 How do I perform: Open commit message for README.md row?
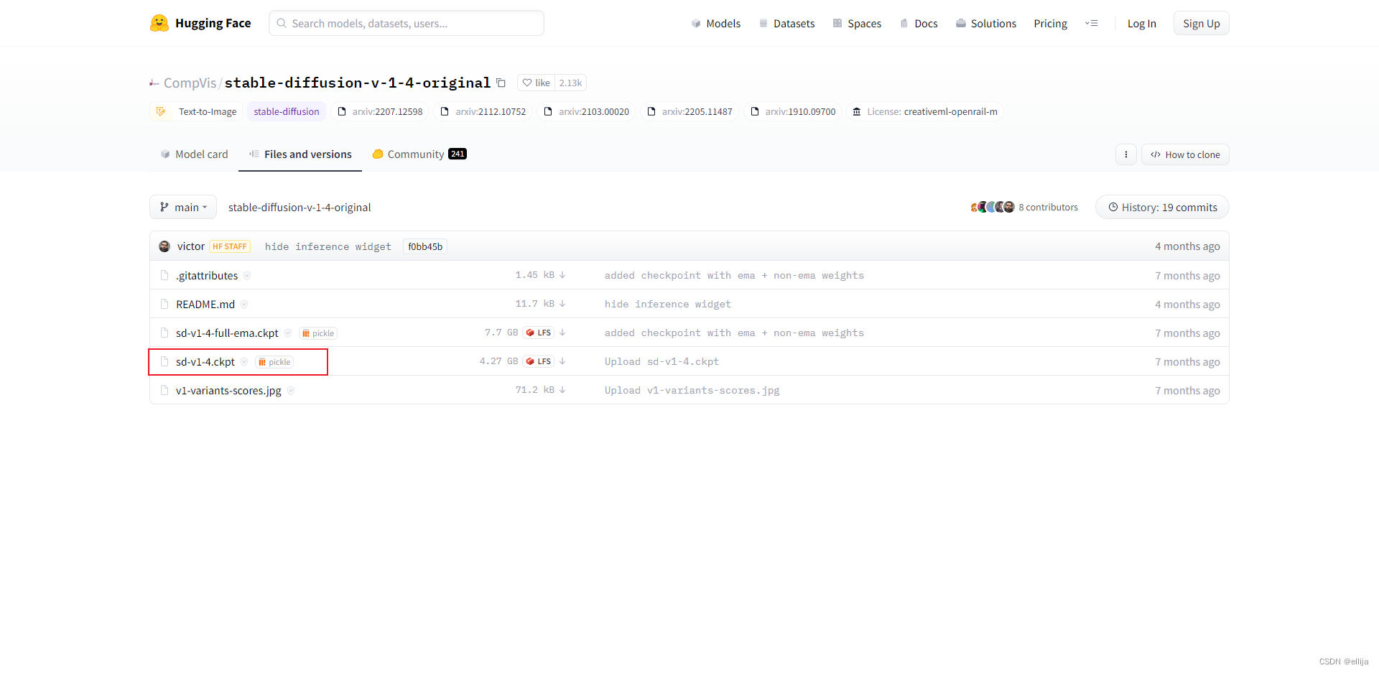pyautogui.click(x=668, y=304)
